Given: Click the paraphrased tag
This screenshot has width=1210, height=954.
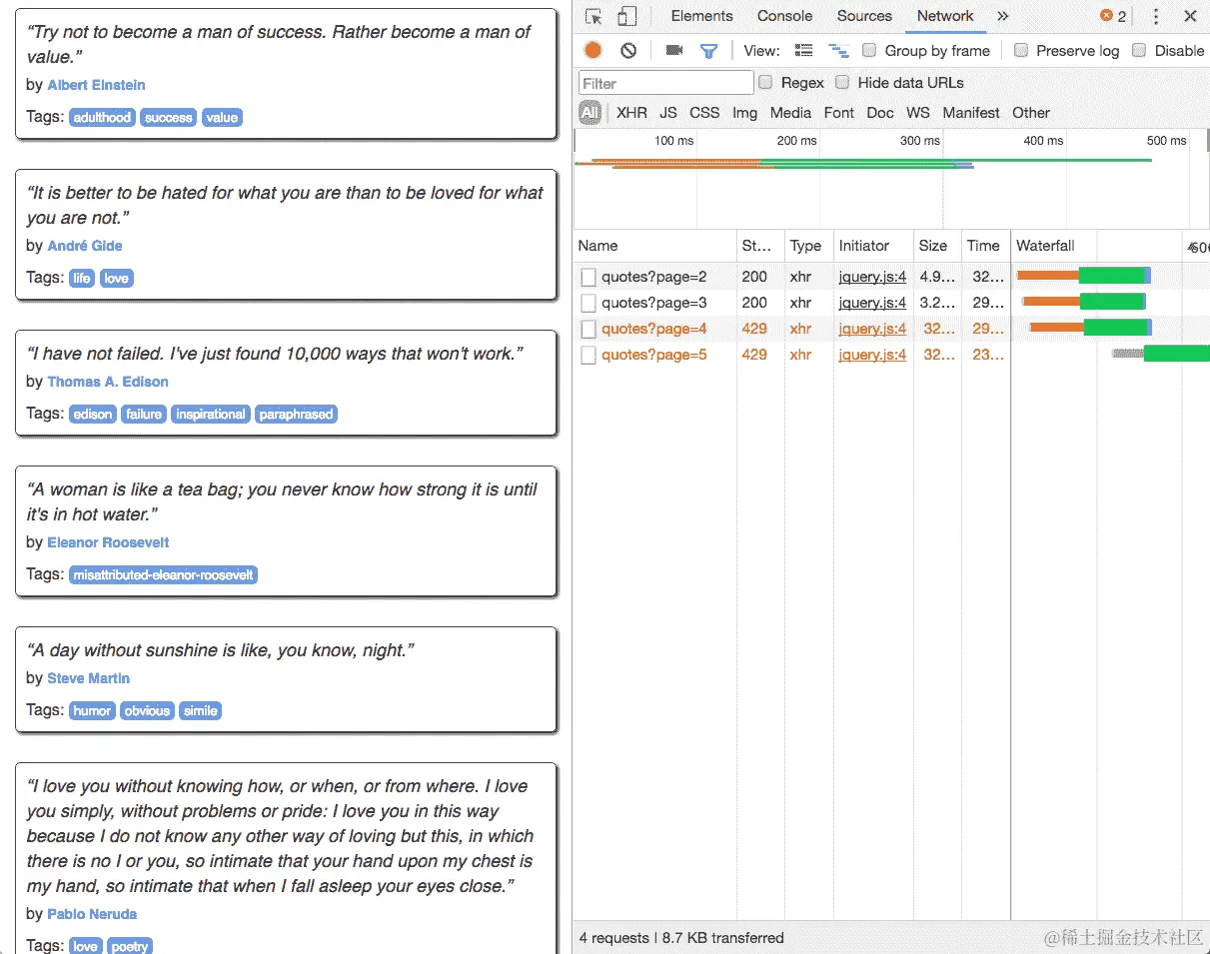Looking at the screenshot, I should click(296, 415).
